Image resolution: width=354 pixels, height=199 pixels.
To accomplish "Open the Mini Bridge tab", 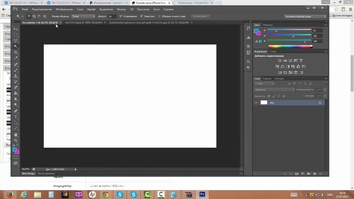I will coord(28,174).
